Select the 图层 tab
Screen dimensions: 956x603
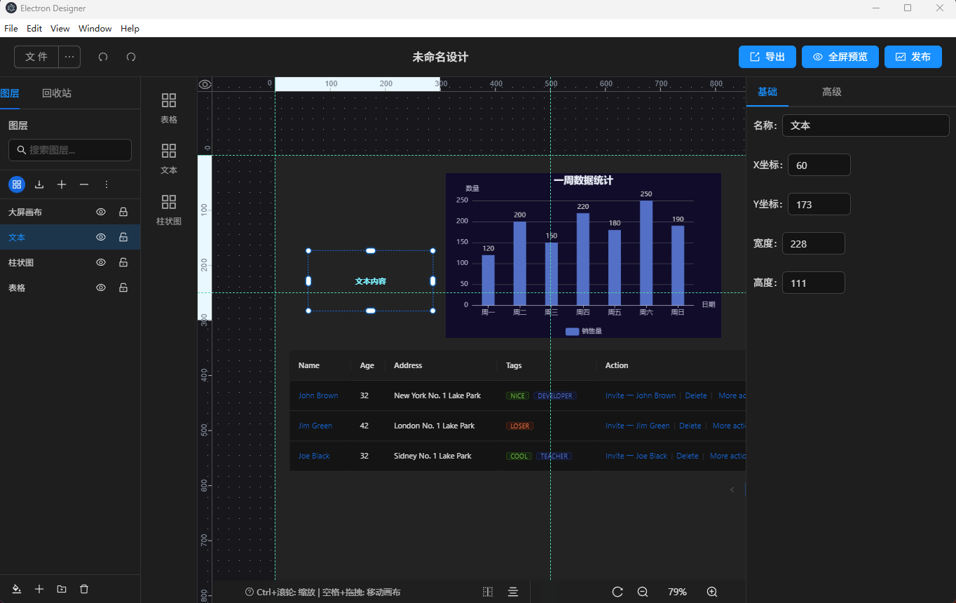(x=10, y=93)
